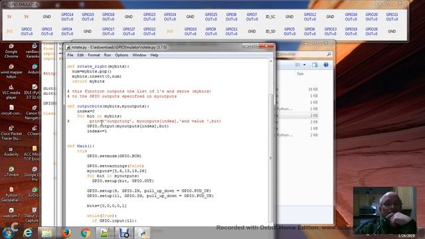Click GPIO14 pin in GPIO Emulator
The width and height of the screenshot is (425, 239).
pos(67,17)
